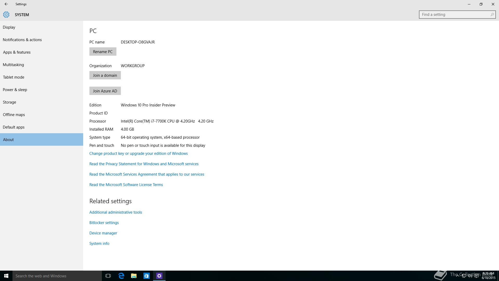
Task: Open Additional administrative tools link
Action: [116, 212]
